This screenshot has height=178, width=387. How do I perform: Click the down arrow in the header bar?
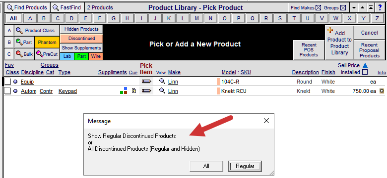pos(354,8)
